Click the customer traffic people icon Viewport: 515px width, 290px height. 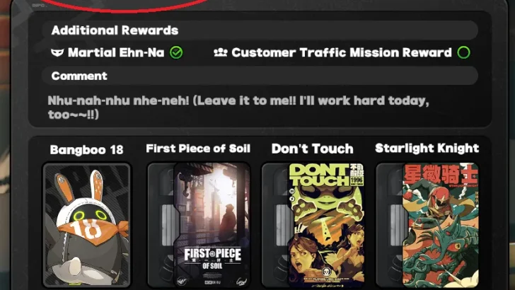coord(221,52)
